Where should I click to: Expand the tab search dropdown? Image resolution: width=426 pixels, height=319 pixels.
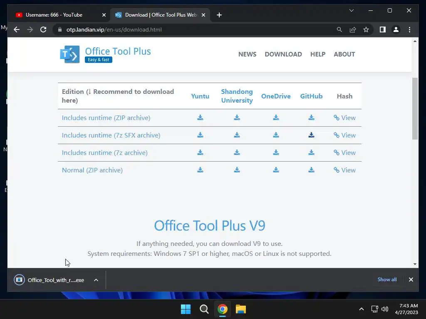pyautogui.click(x=351, y=10)
